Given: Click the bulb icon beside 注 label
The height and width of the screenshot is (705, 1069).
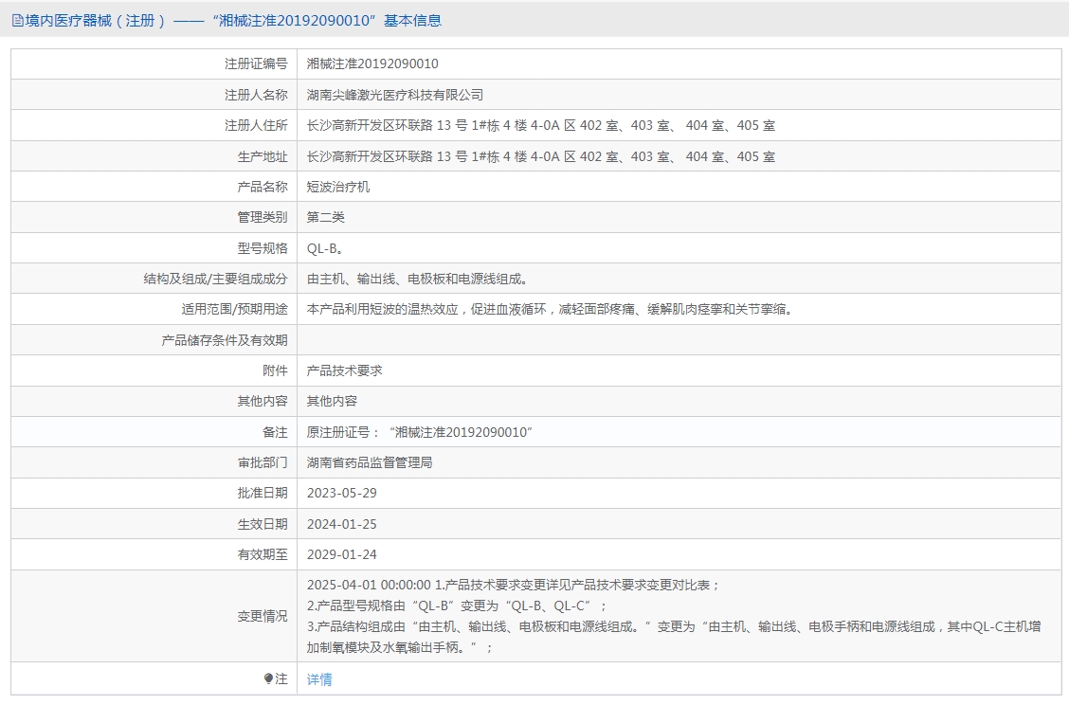Looking at the screenshot, I should pos(268,678).
